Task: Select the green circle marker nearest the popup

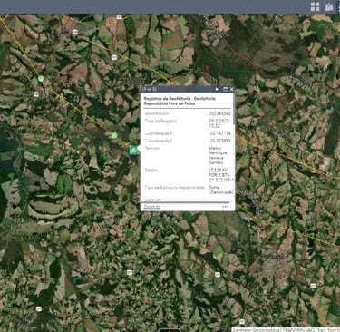Action: [x=114, y=135]
